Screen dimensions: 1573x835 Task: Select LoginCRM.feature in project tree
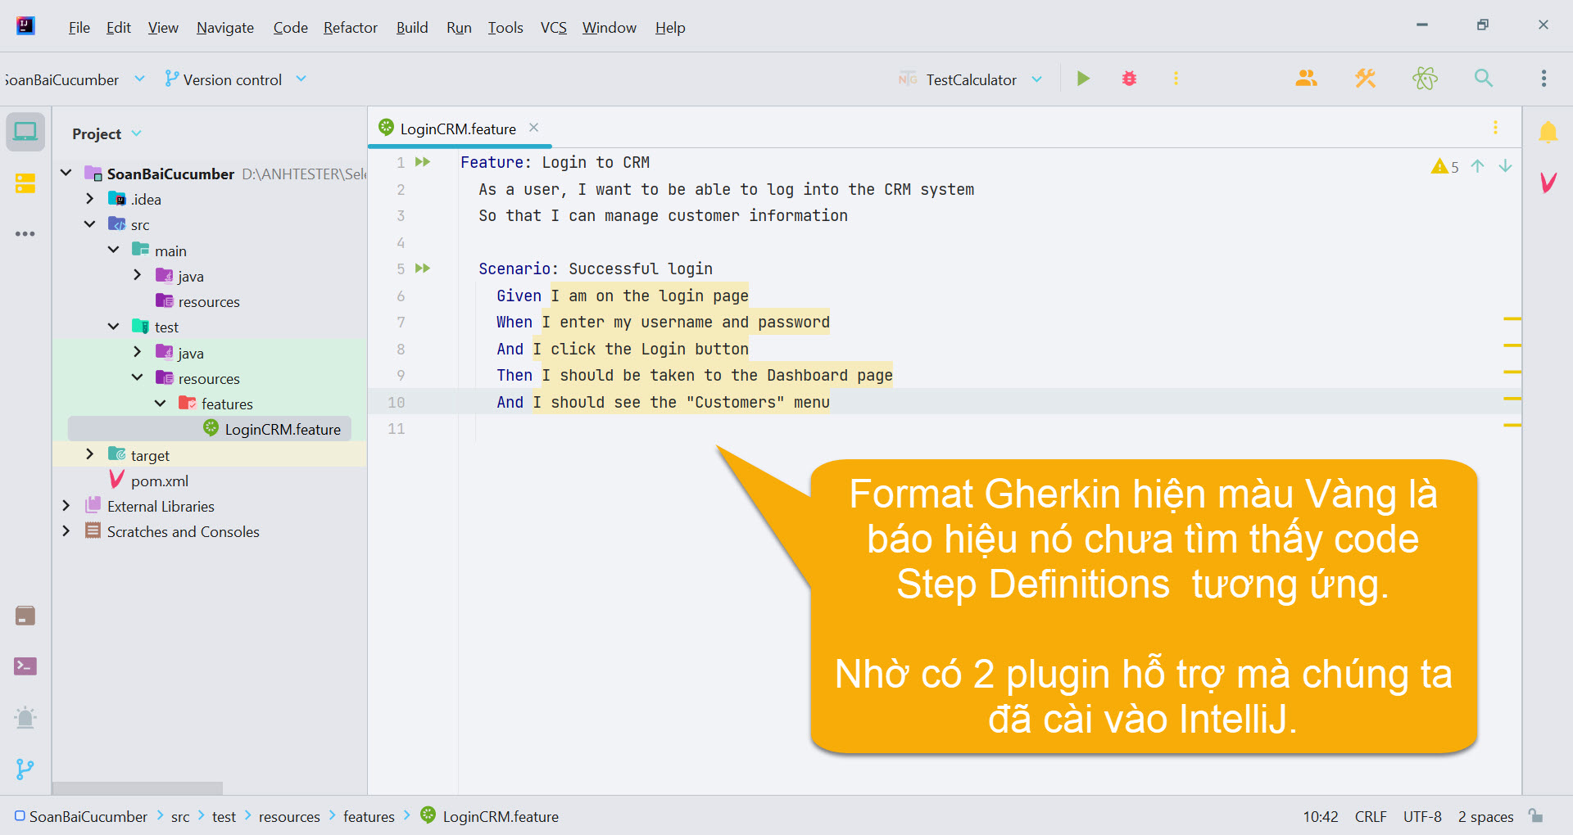click(283, 429)
